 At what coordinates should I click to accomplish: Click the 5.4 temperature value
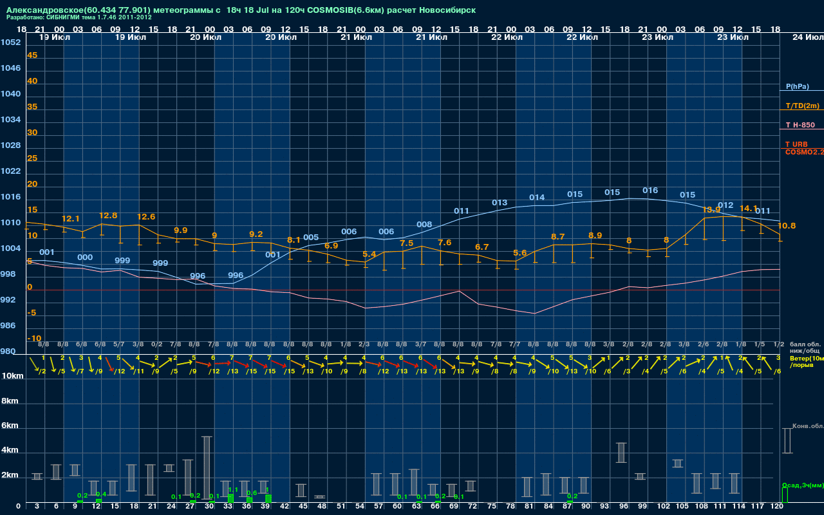click(x=370, y=255)
